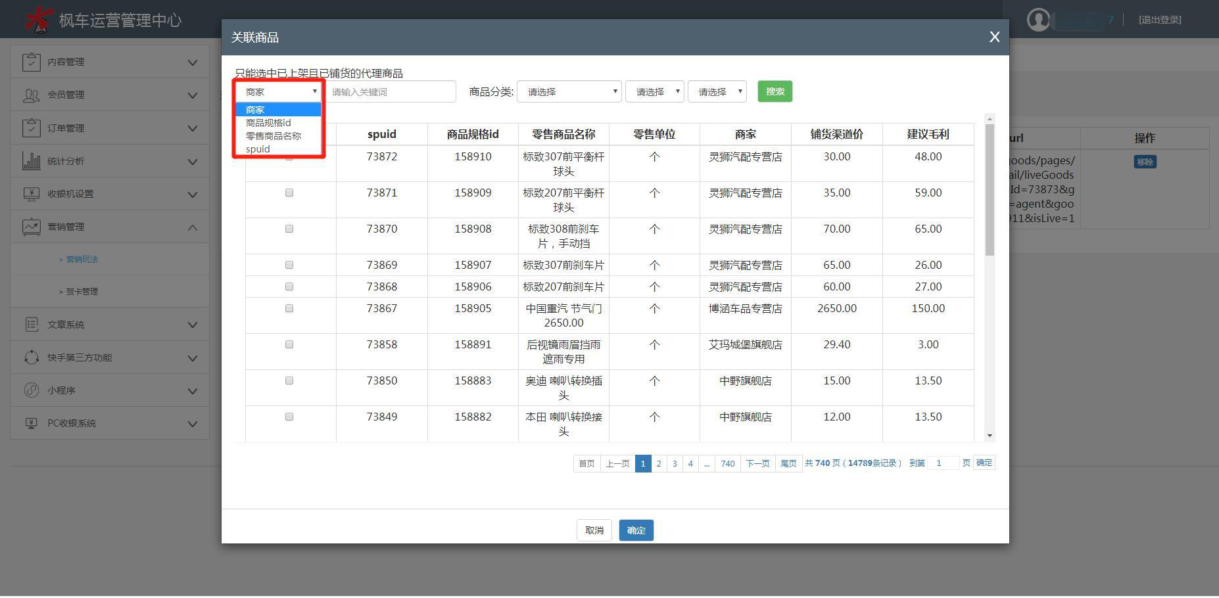Choose 商家 option in dropdown list
The width and height of the screenshot is (1219, 598).
click(279, 110)
